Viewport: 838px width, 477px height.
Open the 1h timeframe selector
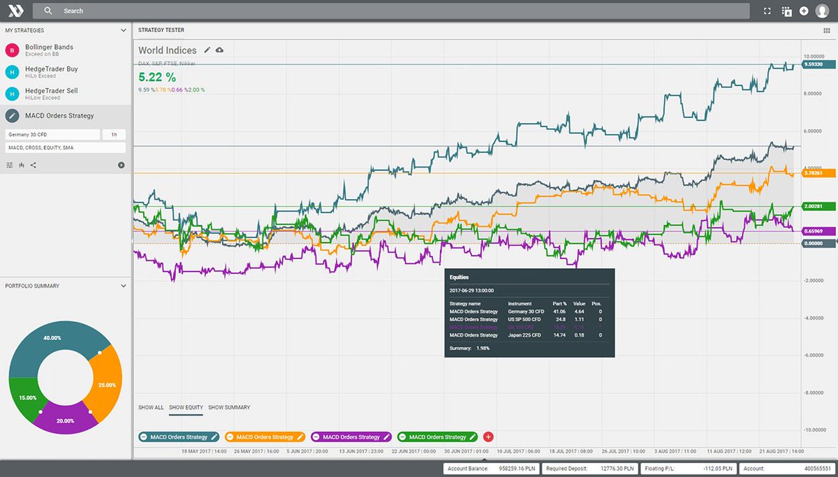(114, 135)
